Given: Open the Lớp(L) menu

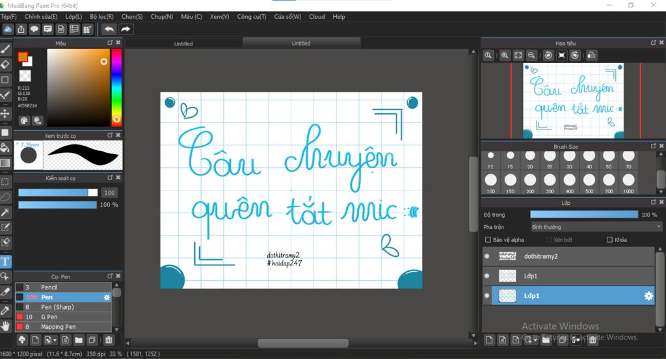Looking at the screenshot, I should pos(73,17).
